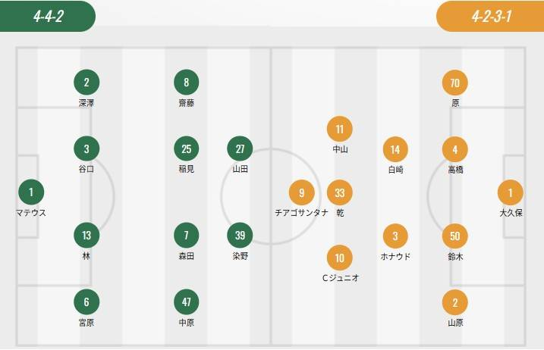Image resolution: width=544 pixels, height=350 pixels.
Task: Open the green 4-4-2 formation tab
Action: (x=47, y=16)
